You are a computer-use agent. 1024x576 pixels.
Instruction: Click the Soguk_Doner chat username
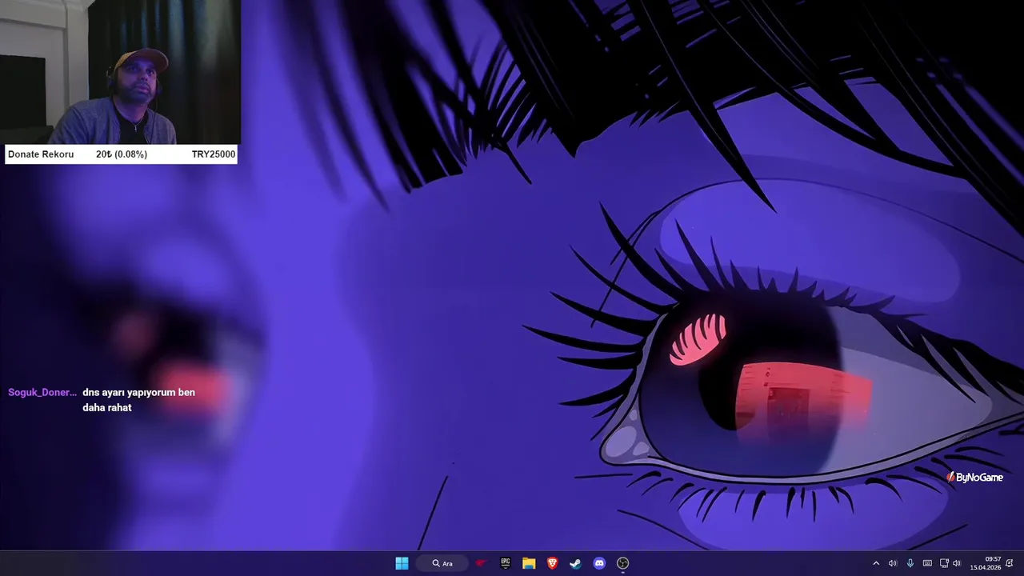42,392
